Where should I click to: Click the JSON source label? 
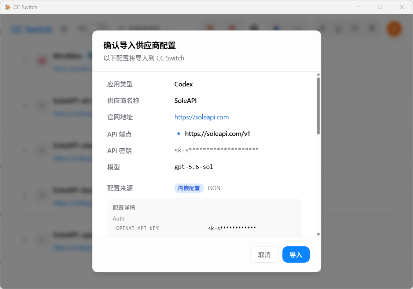(x=214, y=188)
